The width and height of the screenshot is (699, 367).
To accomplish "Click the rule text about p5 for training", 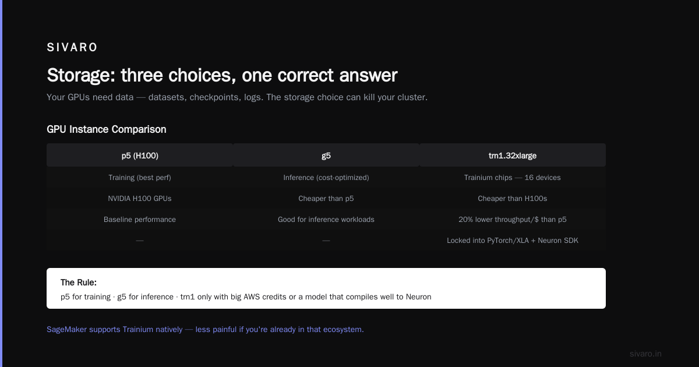I will (x=246, y=297).
